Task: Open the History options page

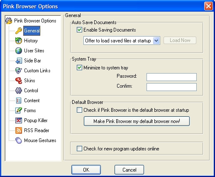Action: [x=31, y=41]
